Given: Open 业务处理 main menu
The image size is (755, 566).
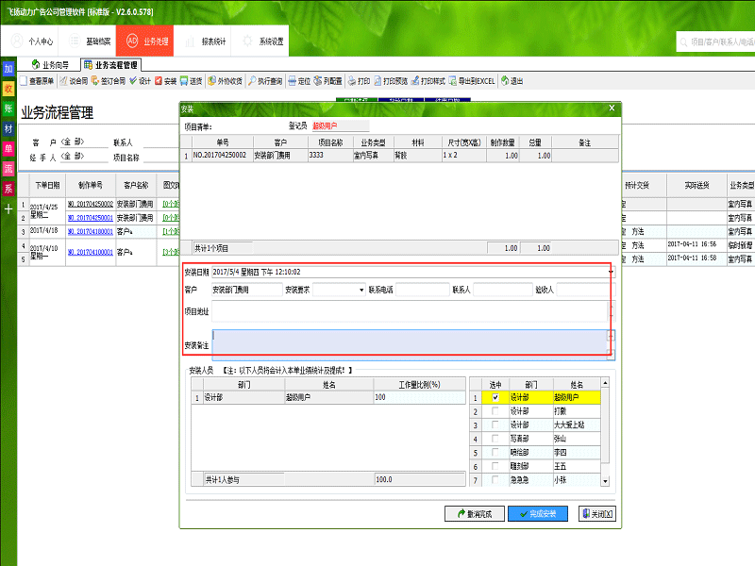Looking at the screenshot, I should click(x=145, y=42).
